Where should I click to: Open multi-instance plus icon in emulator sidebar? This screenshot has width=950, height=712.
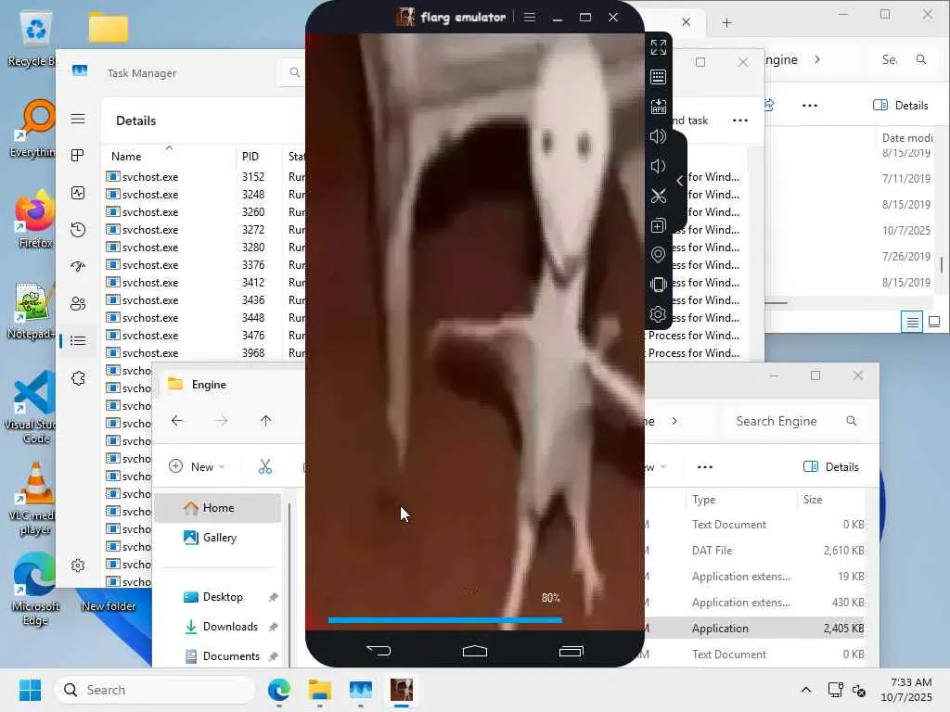pos(658,226)
